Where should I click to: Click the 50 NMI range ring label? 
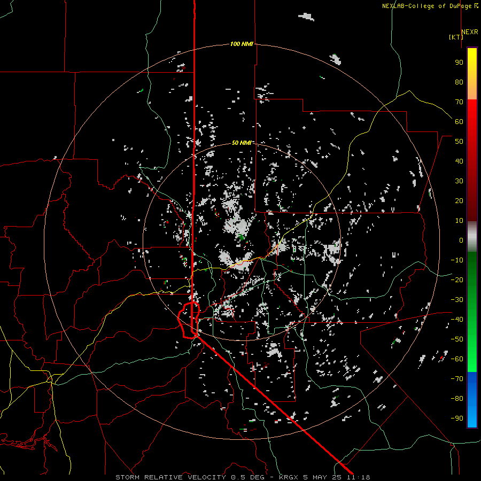(242, 143)
